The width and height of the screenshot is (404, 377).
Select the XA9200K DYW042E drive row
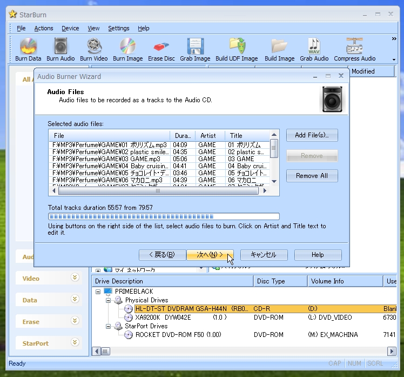244,318
